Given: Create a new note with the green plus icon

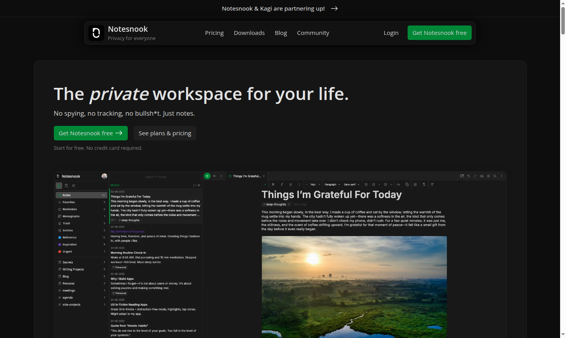Looking at the screenshot, I should click(x=207, y=176).
